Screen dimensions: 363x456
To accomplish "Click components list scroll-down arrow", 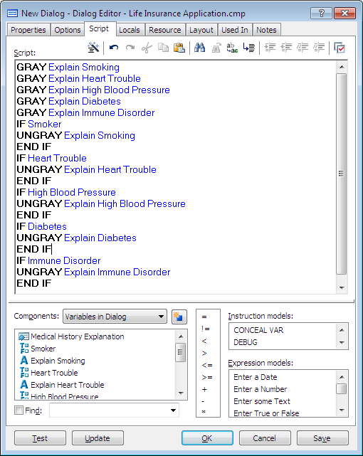I will (x=181, y=393).
